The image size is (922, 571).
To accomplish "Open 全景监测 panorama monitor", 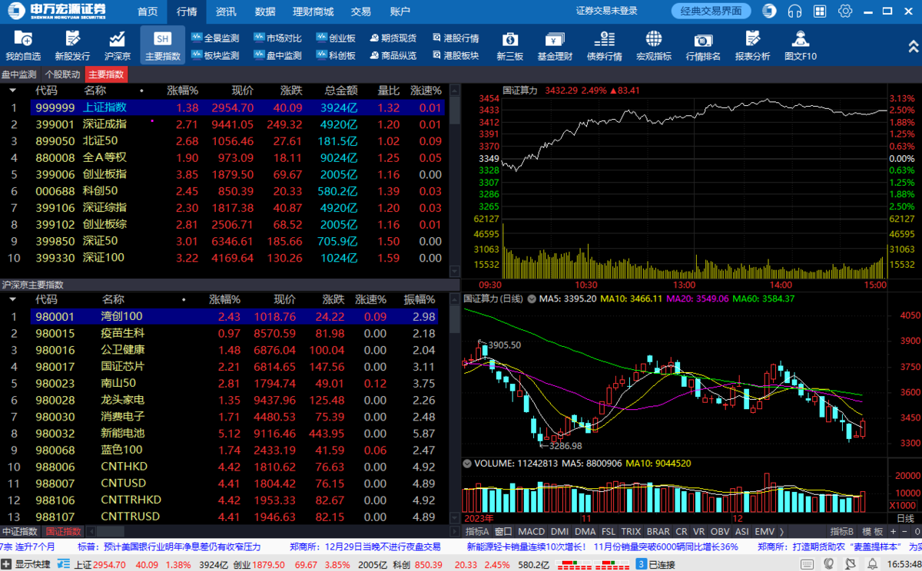I will click(x=215, y=38).
